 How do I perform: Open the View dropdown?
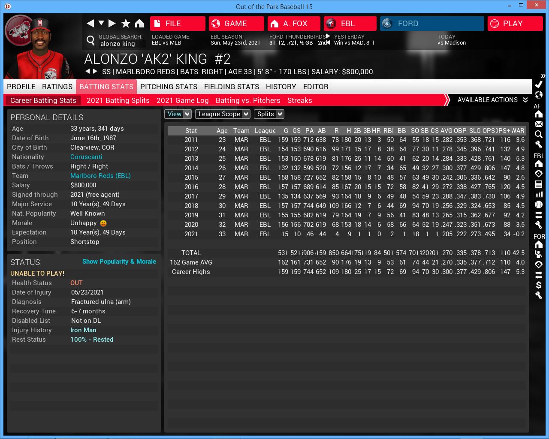[178, 114]
